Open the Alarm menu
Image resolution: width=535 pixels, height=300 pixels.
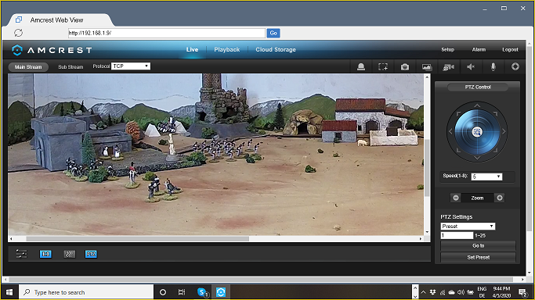pyautogui.click(x=479, y=50)
